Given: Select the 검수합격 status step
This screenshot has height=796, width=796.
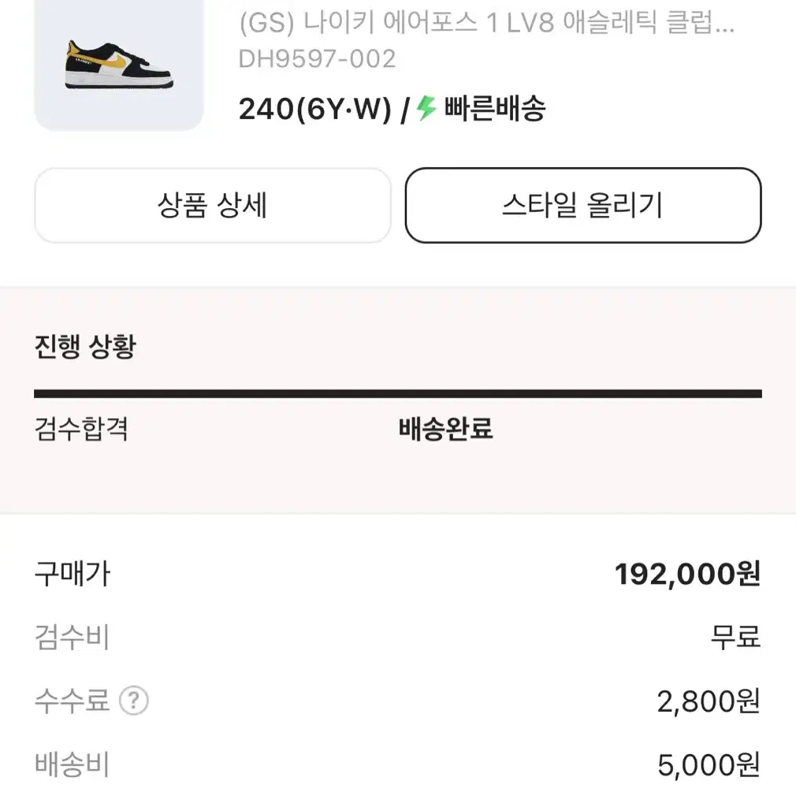Looking at the screenshot, I should 81,429.
